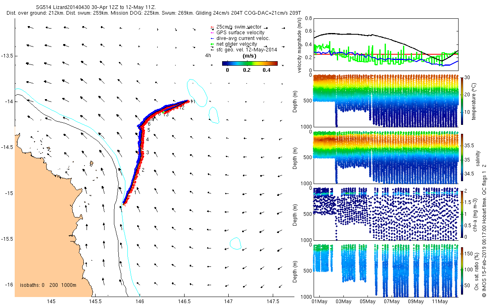Click the '01May' date tick label
The image size is (490, 306).
coord(319,302)
